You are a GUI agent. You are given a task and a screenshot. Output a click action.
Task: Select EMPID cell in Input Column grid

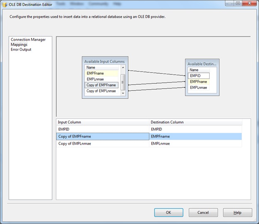tap(103, 129)
